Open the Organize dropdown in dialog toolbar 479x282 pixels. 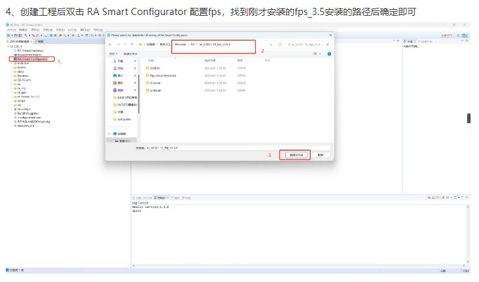tap(113, 54)
